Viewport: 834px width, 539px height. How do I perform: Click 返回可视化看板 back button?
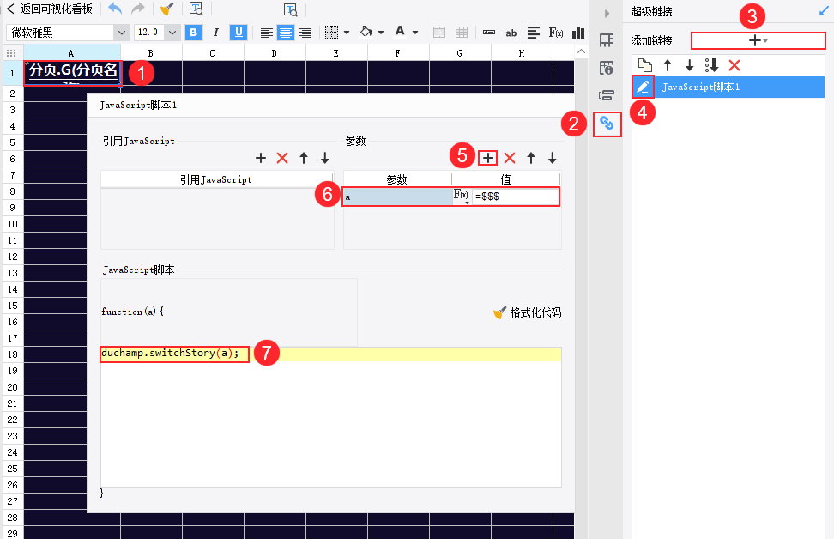(x=50, y=9)
